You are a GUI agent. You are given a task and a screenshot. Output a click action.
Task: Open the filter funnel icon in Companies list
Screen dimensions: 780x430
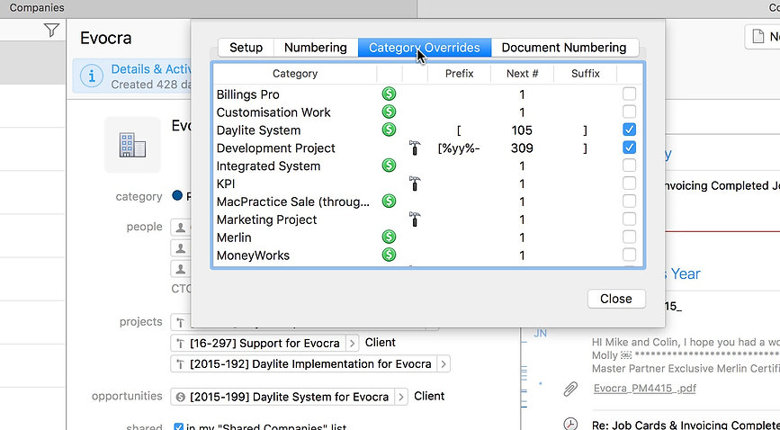51,31
